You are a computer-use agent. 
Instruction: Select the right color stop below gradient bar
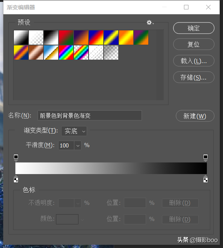pos(205,179)
